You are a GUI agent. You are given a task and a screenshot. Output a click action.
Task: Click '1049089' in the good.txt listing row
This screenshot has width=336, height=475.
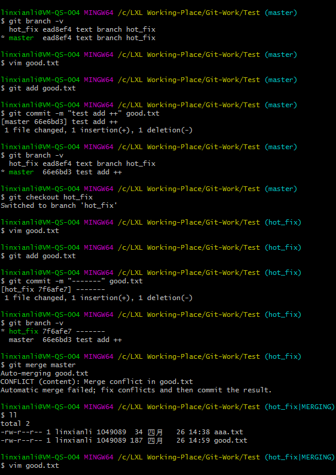point(111,440)
